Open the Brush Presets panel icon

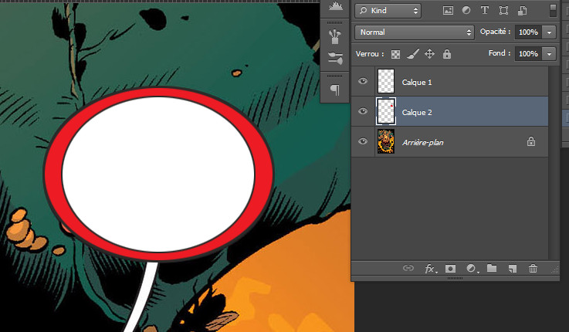pos(335,37)
